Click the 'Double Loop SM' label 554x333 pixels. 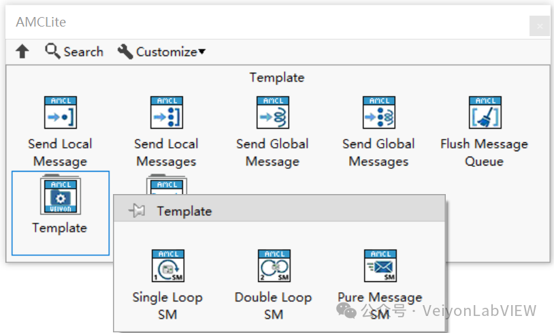click(274, 306)
